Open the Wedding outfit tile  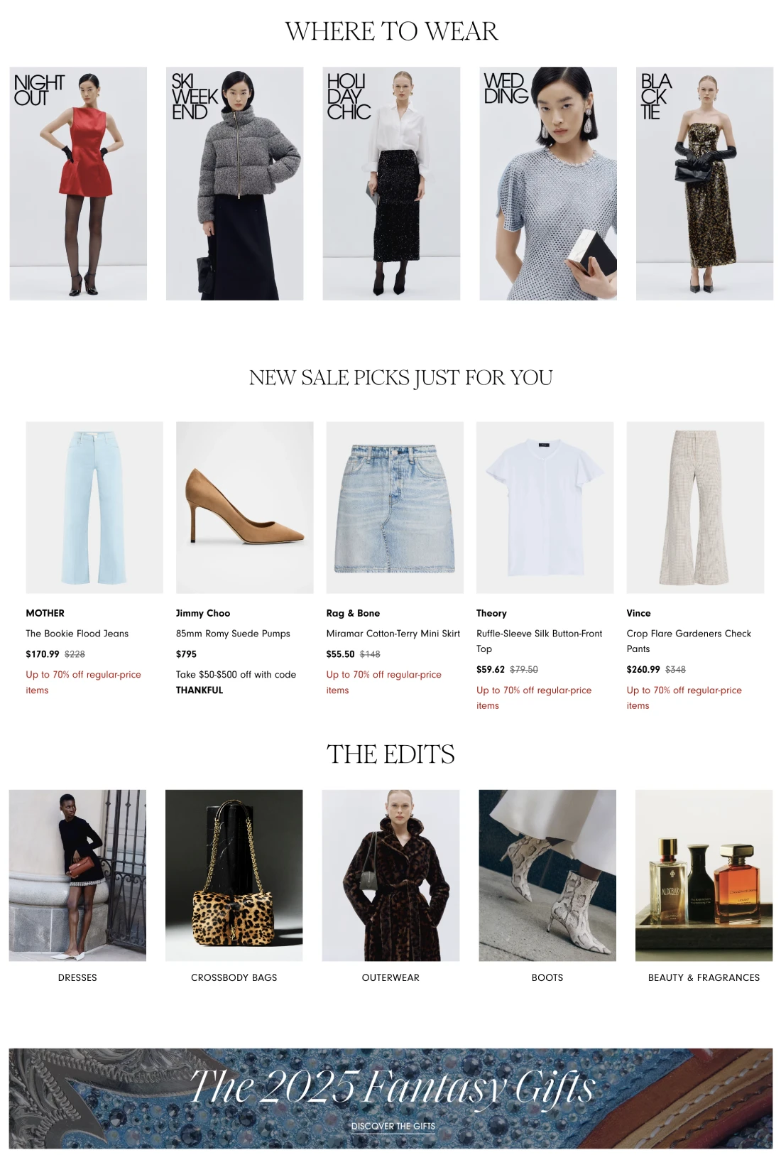(x=548, y=183)
